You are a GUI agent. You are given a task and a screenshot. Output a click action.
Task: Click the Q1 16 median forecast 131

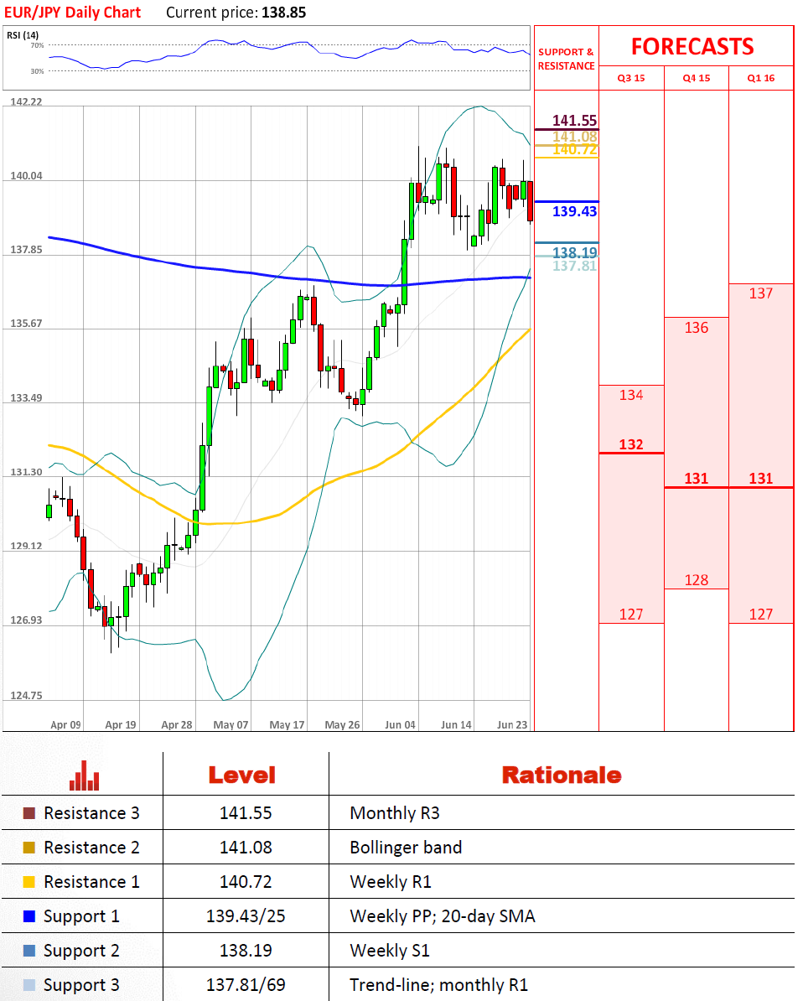point(761,479)
